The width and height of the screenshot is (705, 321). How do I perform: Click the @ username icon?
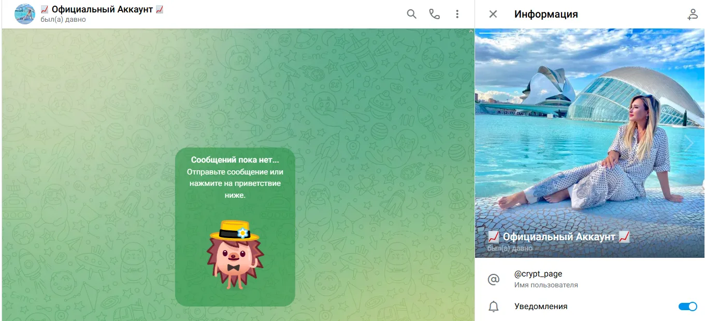493,280
